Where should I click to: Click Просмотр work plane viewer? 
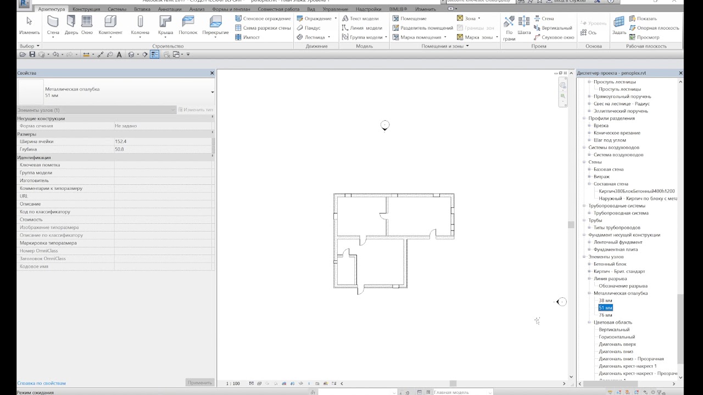[x=644, y=37]
